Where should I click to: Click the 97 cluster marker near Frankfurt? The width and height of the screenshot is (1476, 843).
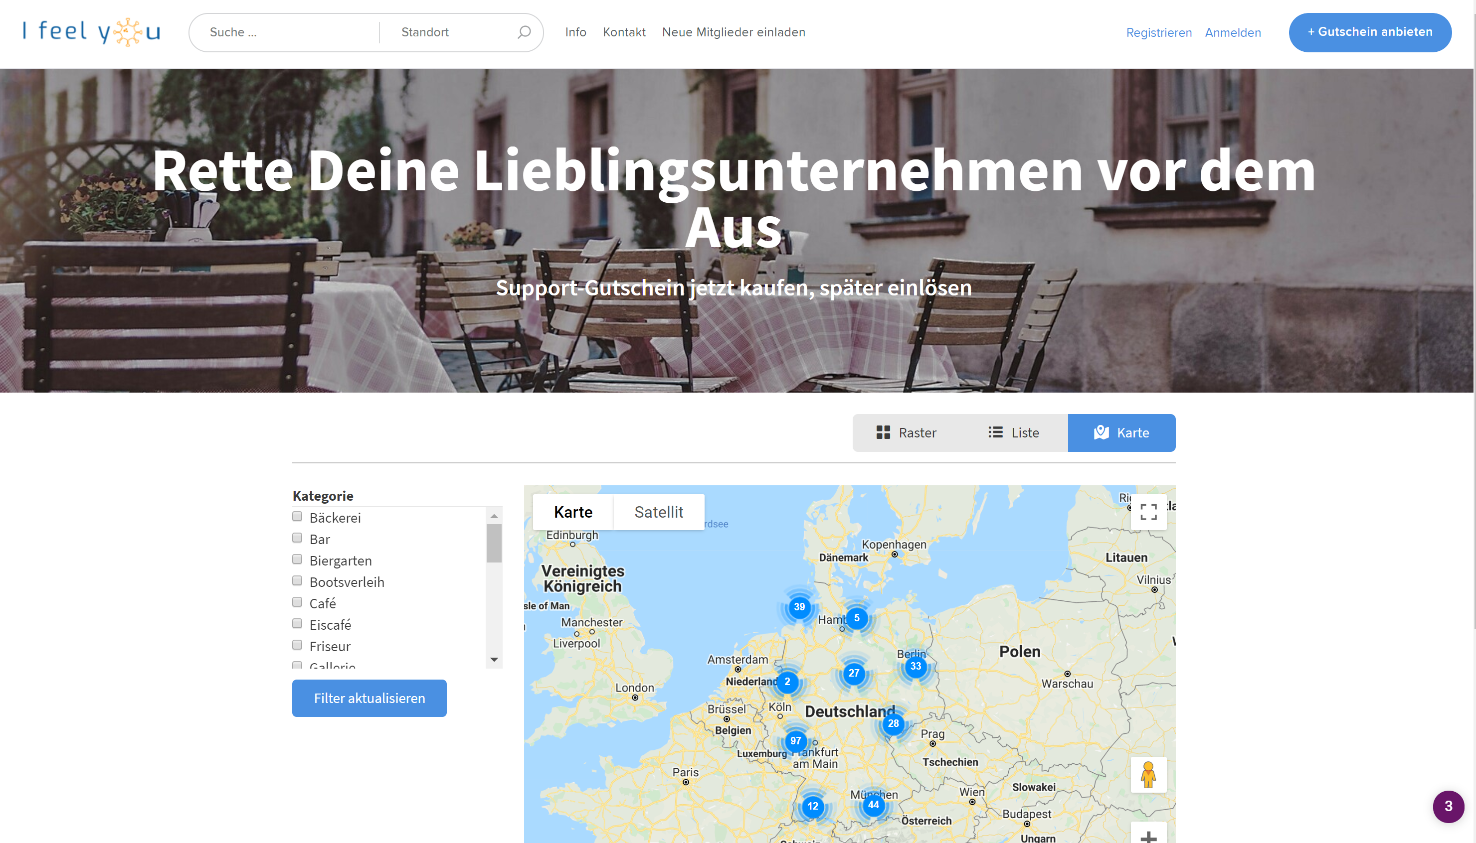coord(795,740)
